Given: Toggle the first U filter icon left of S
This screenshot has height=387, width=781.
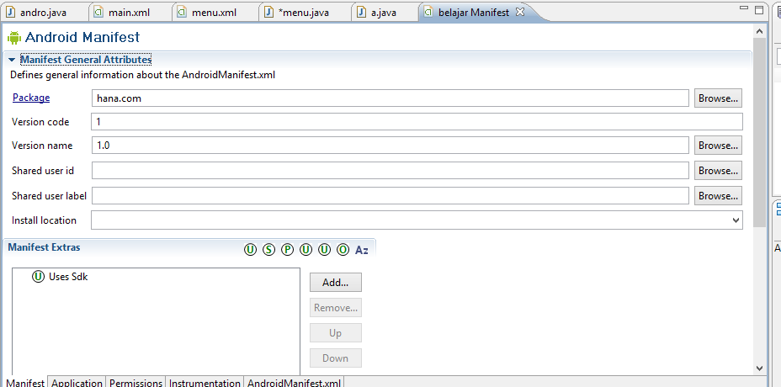Looking at the screenshot, I should [x=250, y=250].
